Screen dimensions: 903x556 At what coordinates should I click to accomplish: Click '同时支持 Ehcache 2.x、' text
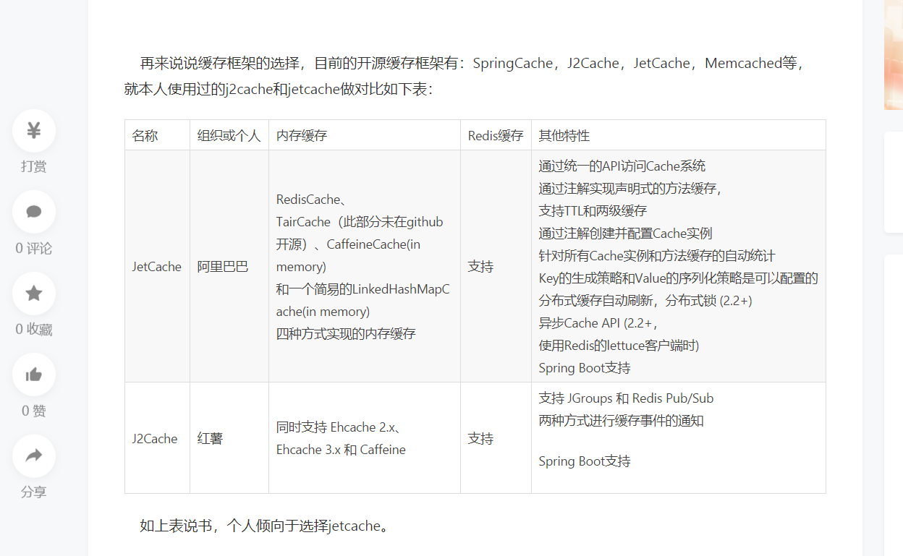click(339, 427)
